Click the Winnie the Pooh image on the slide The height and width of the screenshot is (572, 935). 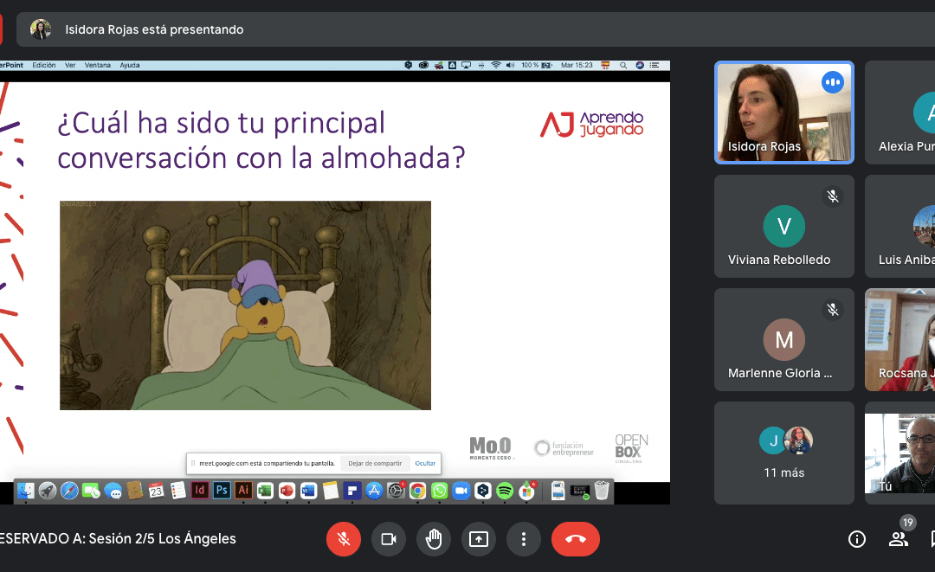point(245,305)
